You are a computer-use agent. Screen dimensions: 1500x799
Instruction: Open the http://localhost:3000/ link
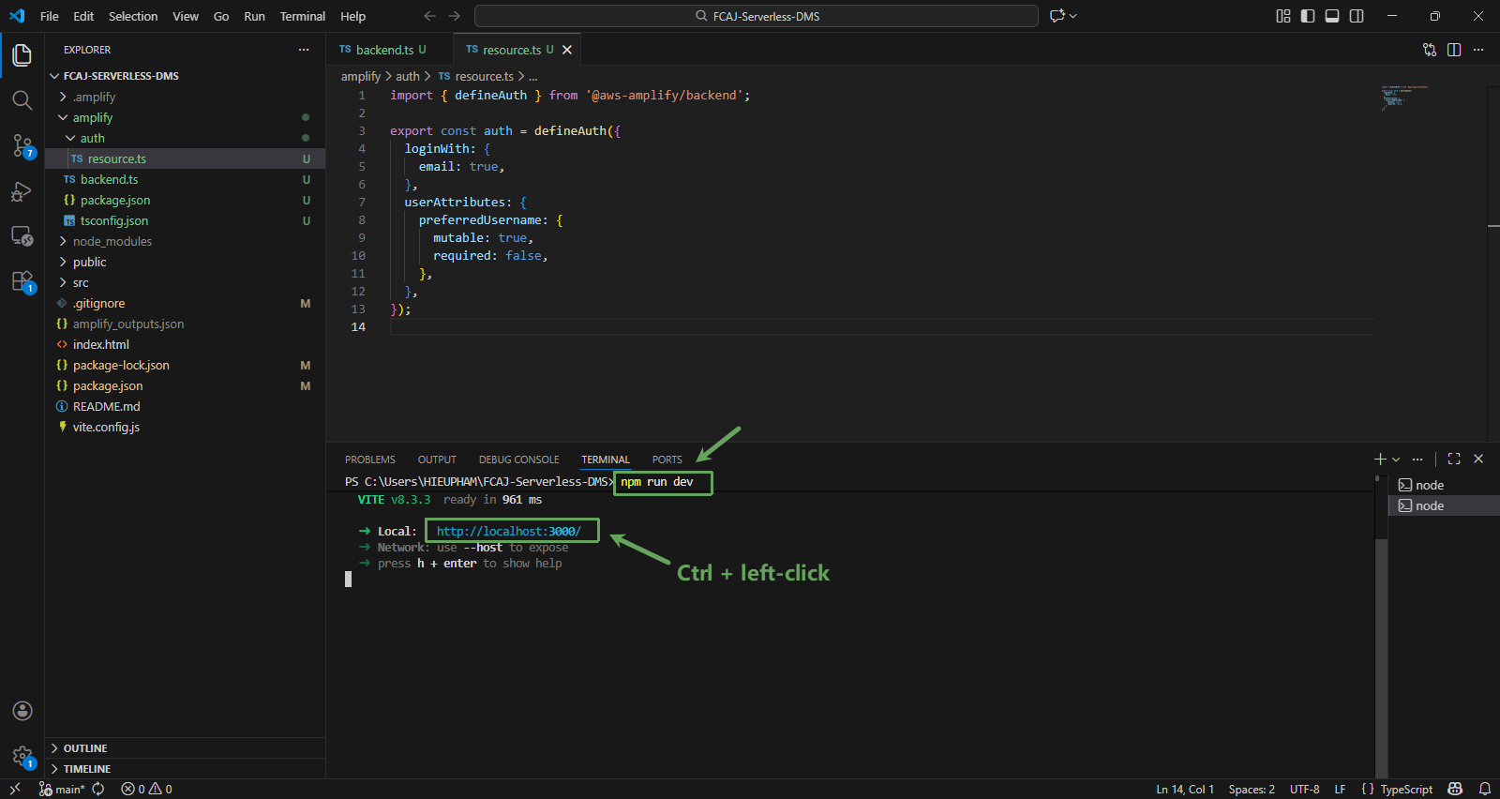tap(509, 531)
